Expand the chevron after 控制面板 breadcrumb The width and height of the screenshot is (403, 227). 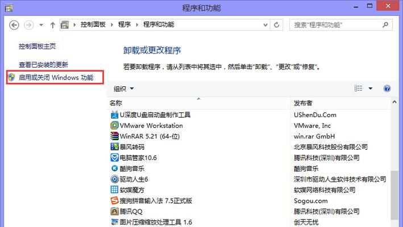pyautogui.click(x=112, y=25)
